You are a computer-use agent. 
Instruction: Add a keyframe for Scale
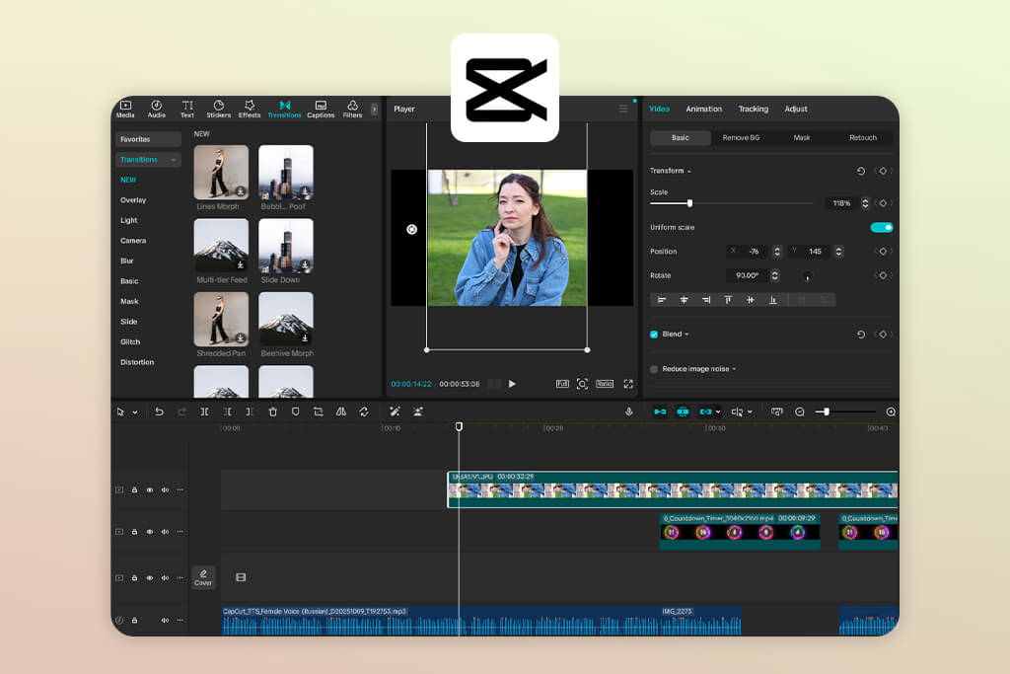tap(883, 203)
